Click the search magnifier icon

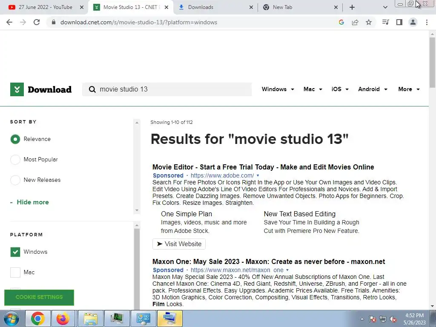pyautogui.click(x=92, y=89)
